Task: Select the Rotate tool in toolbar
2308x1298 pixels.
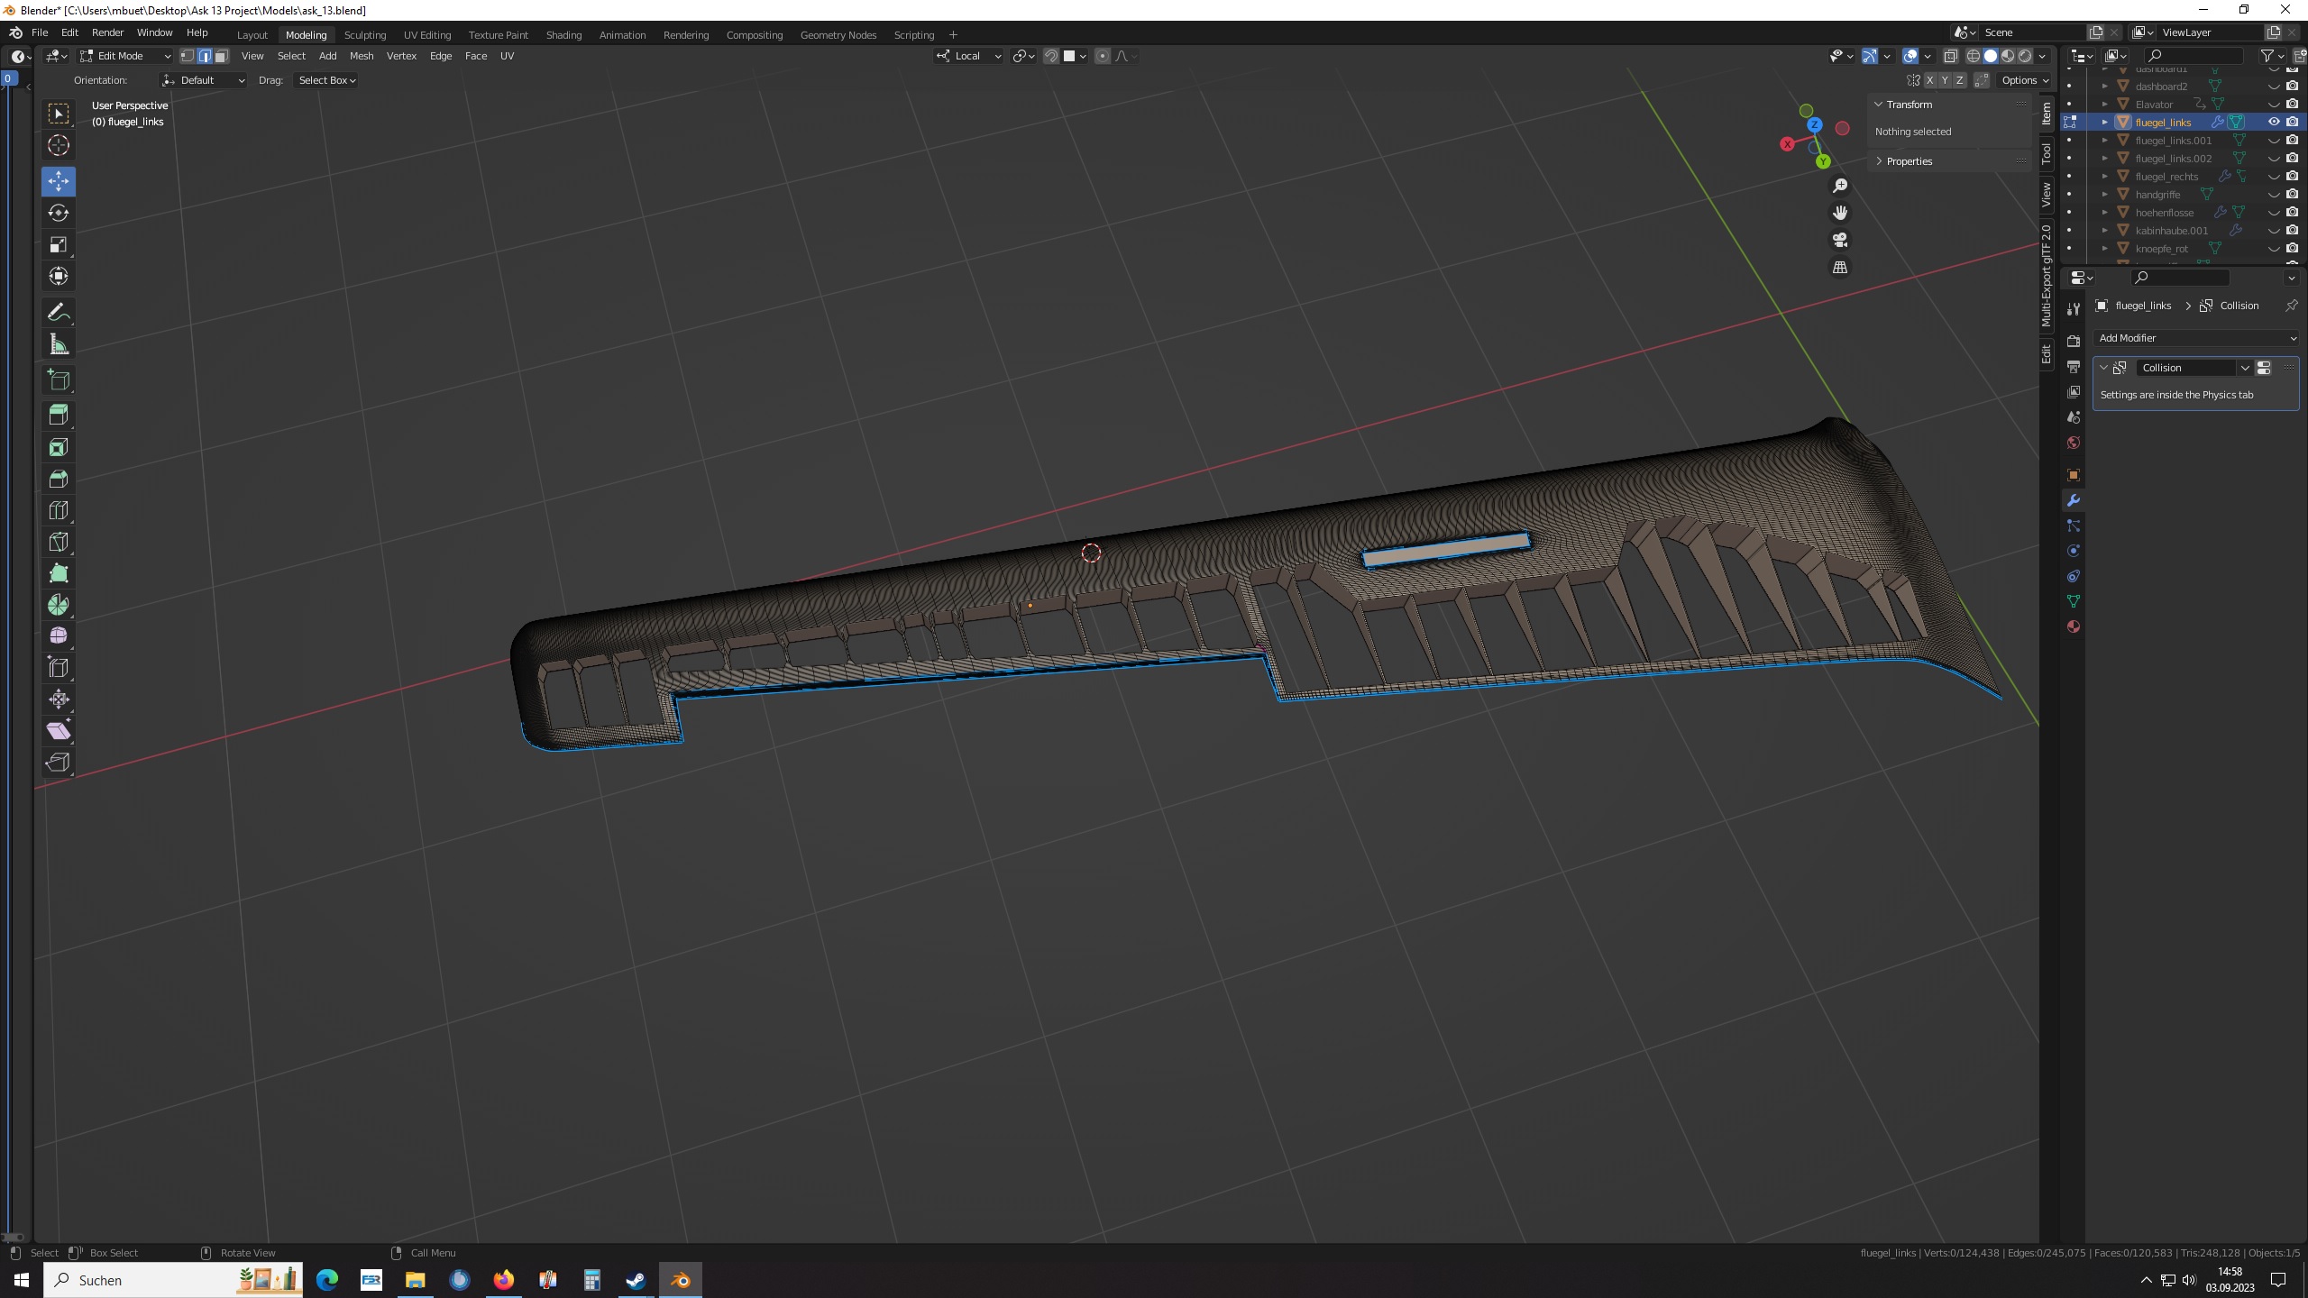Action: point(59,213)
